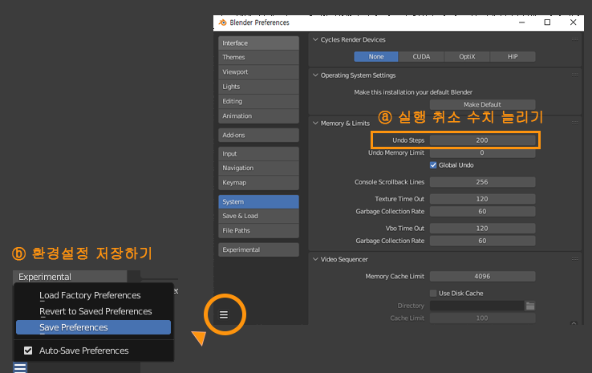Open the Keymap preferences tab

(x=258, y=183)
